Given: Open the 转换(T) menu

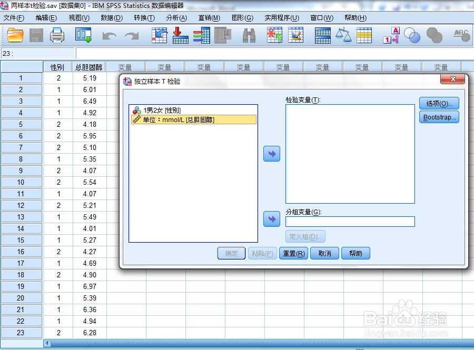Looking at the screenshot, I should pyautogui.click(x=144, y=18).
